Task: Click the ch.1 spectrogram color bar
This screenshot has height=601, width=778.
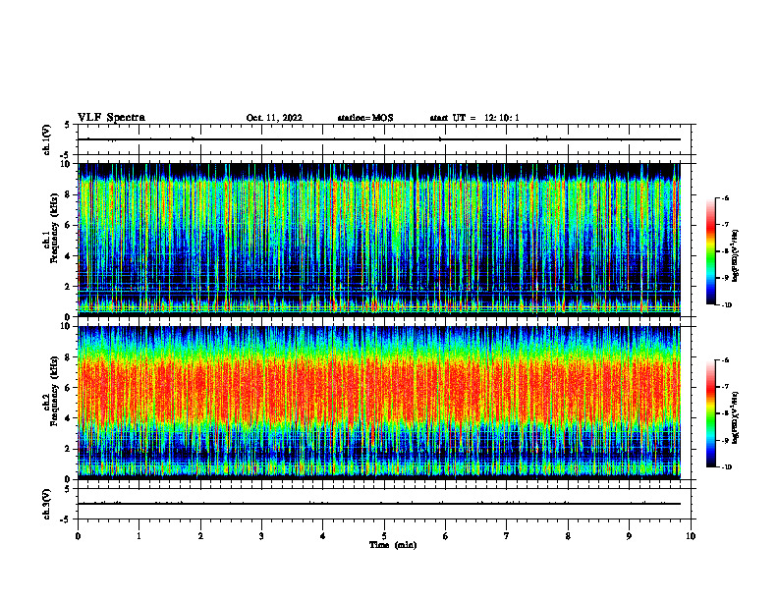Action: [x=710, y=251]
